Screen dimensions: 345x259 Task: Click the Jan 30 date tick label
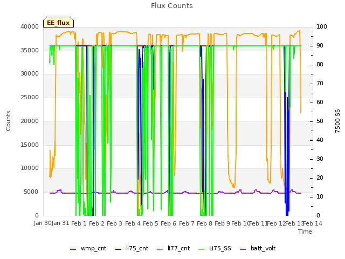point(43,223)
